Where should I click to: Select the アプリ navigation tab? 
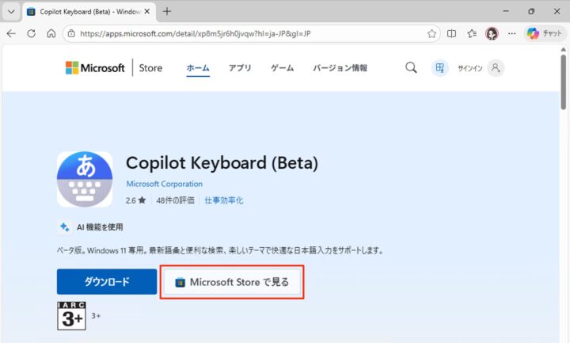240,68
